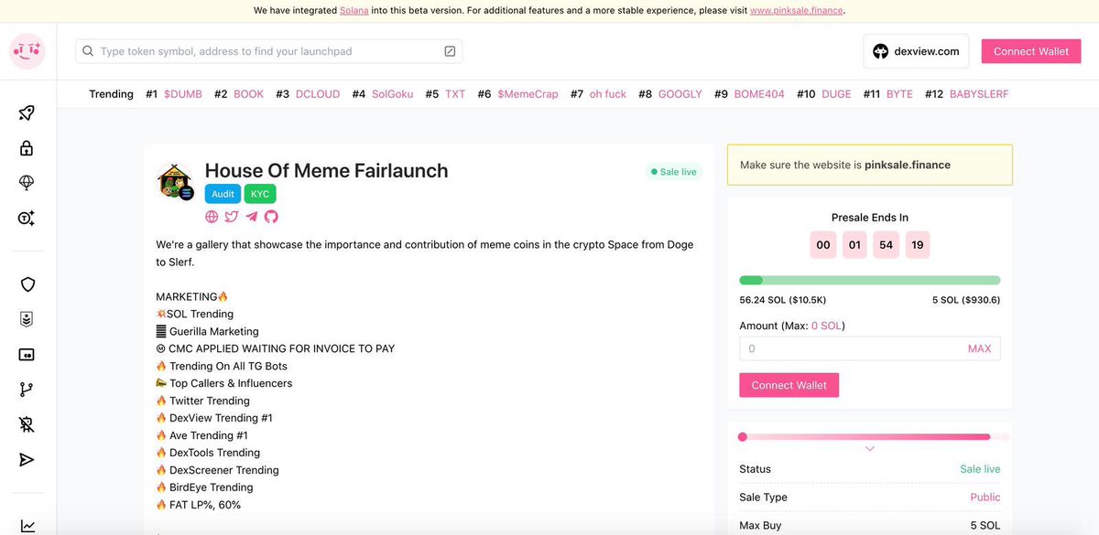This screenshot has height=535, width=1099.
Task: Click the Sale live status badge
Action: (x=673, y=172)
